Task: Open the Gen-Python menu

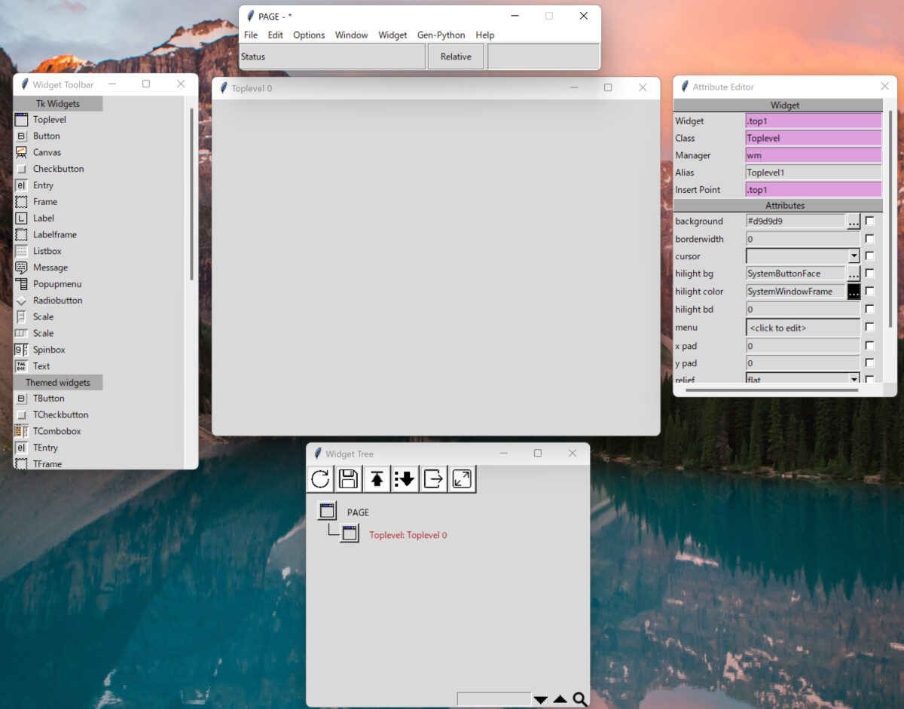Action: (x=441, y=35)
